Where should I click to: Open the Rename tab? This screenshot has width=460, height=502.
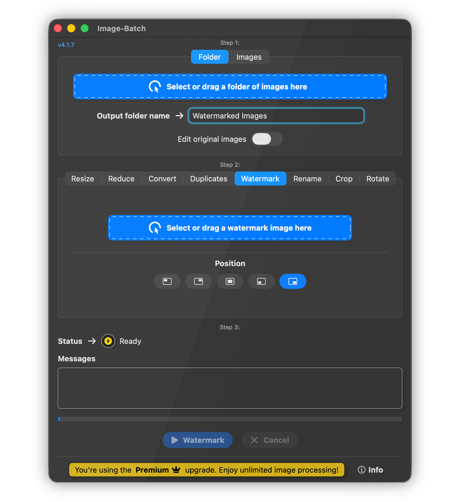click(307, 178)
